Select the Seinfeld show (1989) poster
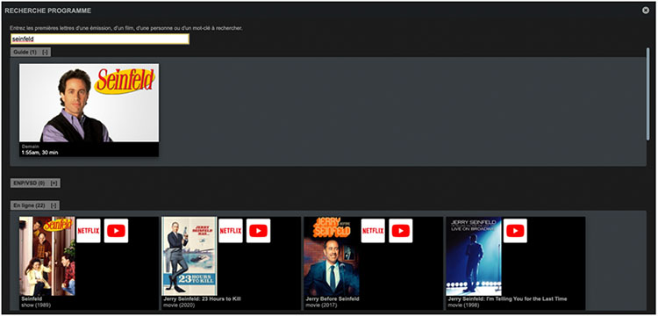658x316 pixels. coord(47,256)
